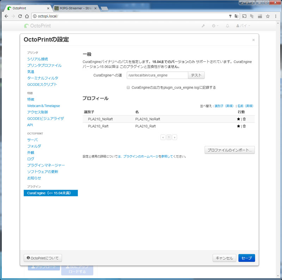Click the cast icon in toolbar

point(244,16)
